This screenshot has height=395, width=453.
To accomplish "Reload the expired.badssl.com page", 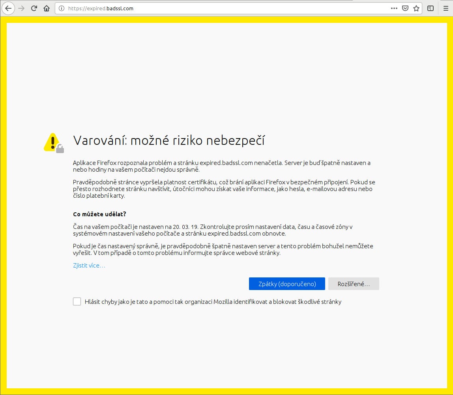I will click(x=34, y=8).
